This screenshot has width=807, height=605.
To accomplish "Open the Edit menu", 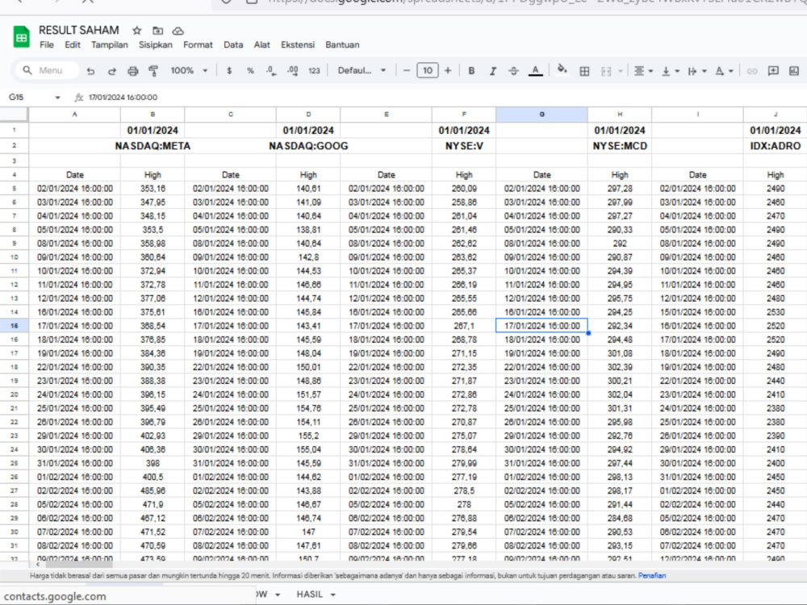I will tap(73, 44).
